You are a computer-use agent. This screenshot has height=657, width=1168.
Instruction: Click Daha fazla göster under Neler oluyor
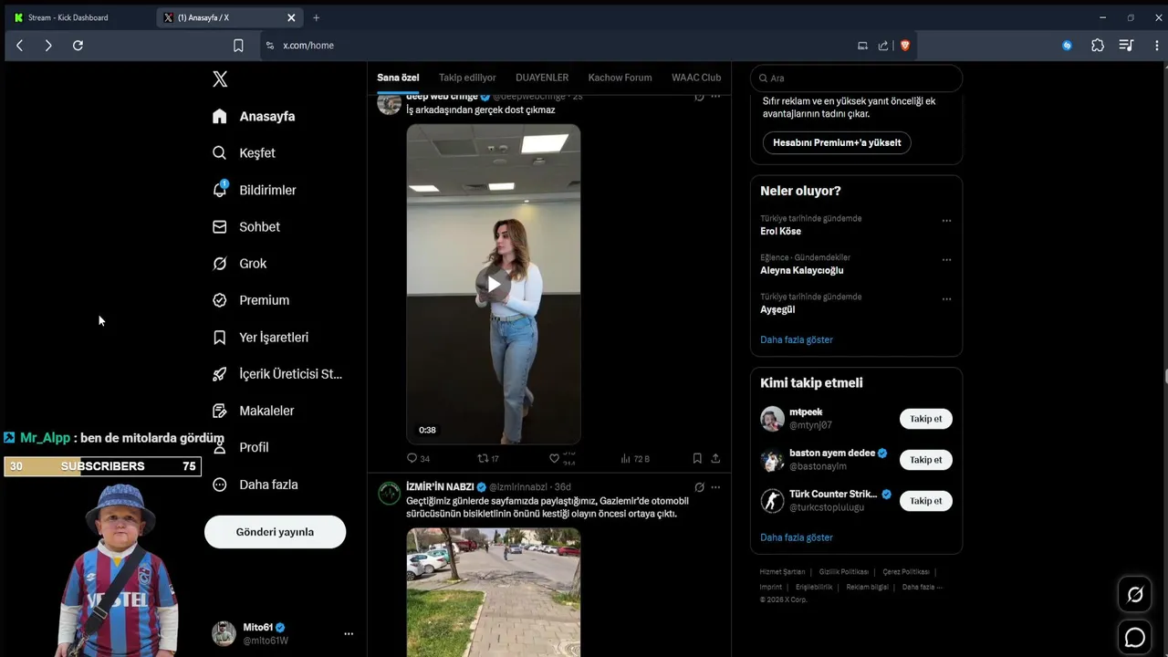coord(797,339)
